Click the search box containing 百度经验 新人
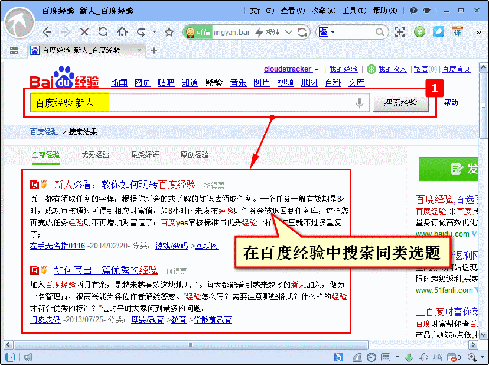This screenshot has height=365, width=489. point(200,102)
